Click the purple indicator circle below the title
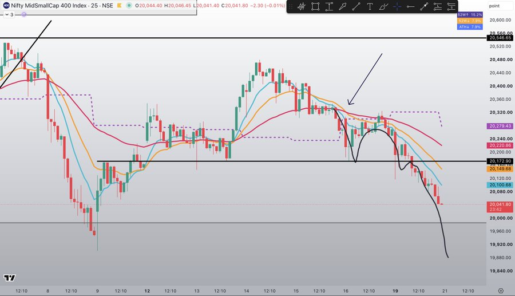This screenshot has width=515, height=296. click(x=23, y=14)
